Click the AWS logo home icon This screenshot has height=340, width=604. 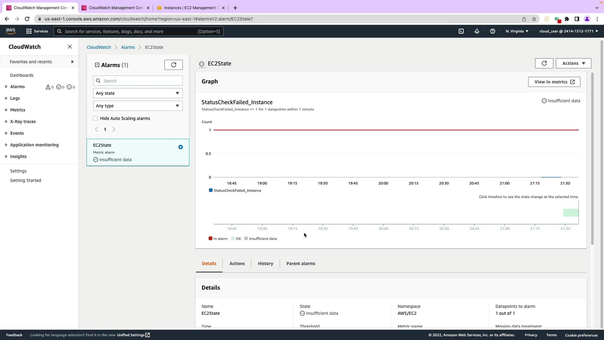coord(10,31)
